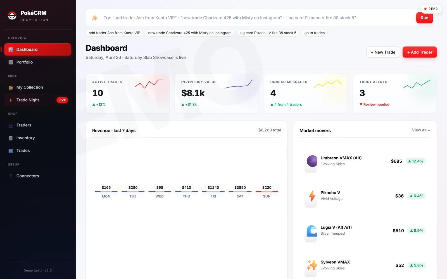Open My Collection in the sidebar
447x279 pixels.
tap(38, 87)
